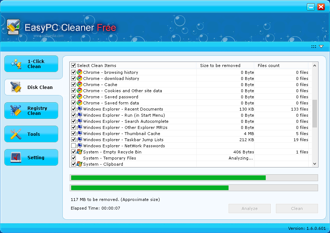330x233 pixels.
Task: Uncheck System Clipboard checkbox
Action: [x=73, y=164]
